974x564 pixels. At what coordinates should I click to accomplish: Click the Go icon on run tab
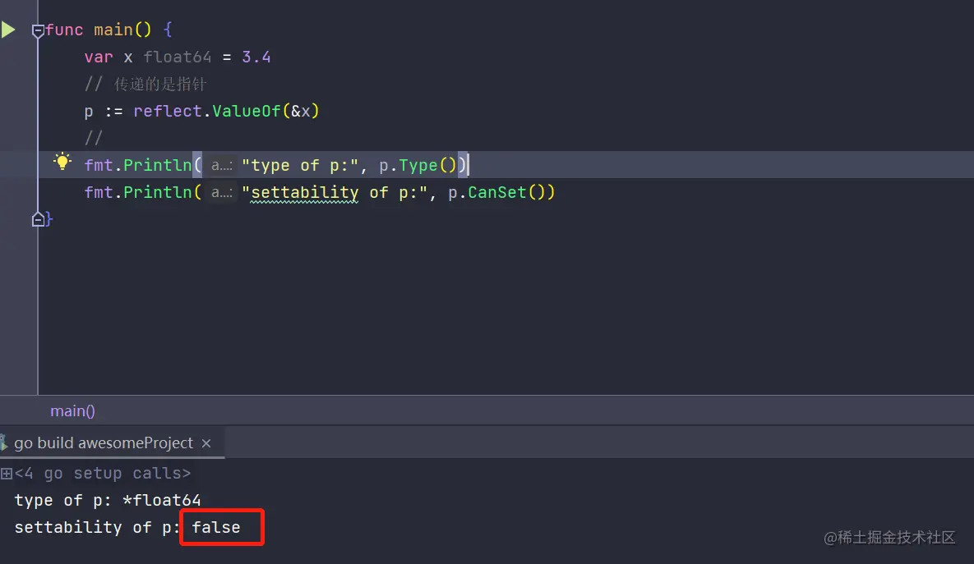tap(4, 443)
